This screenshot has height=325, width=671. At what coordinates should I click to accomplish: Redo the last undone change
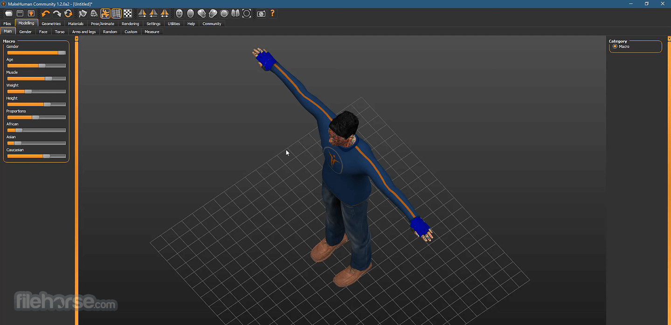57,14
